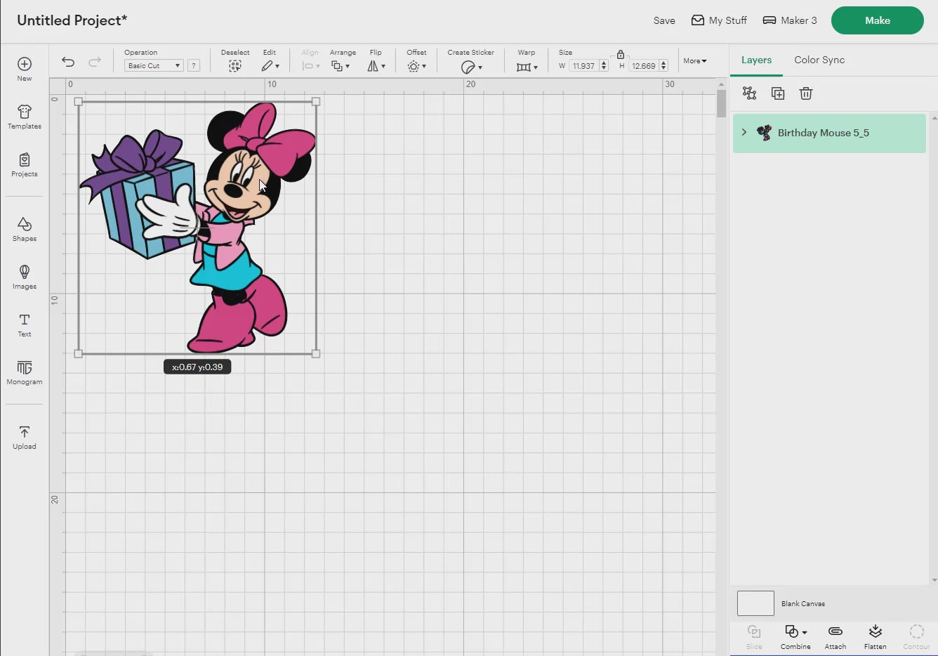Viewport: 938px width, 656px height.
Task: Select the Maker 3 machine
Action: pyautogui.click(x=790, y=20)
